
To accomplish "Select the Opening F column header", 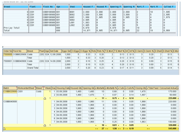I will [116, 7].
